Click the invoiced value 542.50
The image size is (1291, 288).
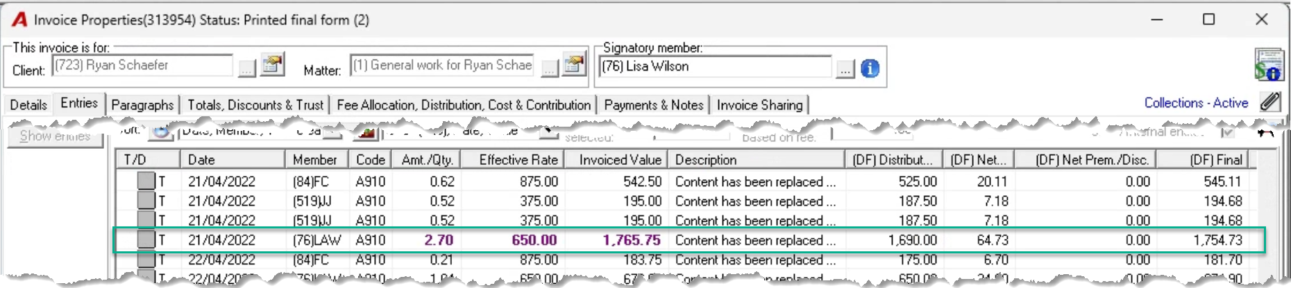[x=642, y=181]
